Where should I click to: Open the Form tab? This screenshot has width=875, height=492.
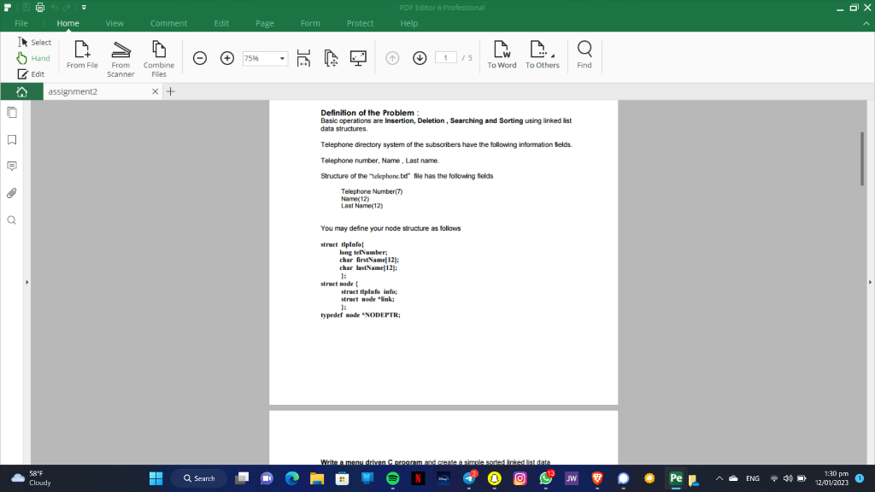(x=310, y=23)
